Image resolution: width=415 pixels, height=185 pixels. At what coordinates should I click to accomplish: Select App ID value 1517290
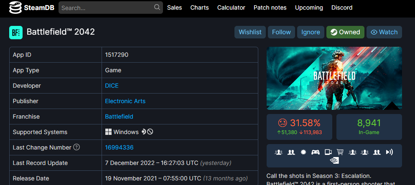click(117, 55)
